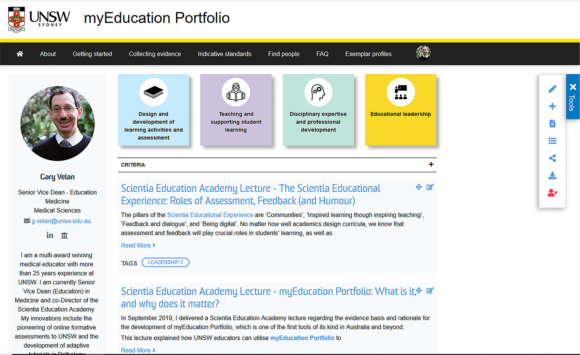
Task: Click the document tool icon
Action: tap(552, 124)
